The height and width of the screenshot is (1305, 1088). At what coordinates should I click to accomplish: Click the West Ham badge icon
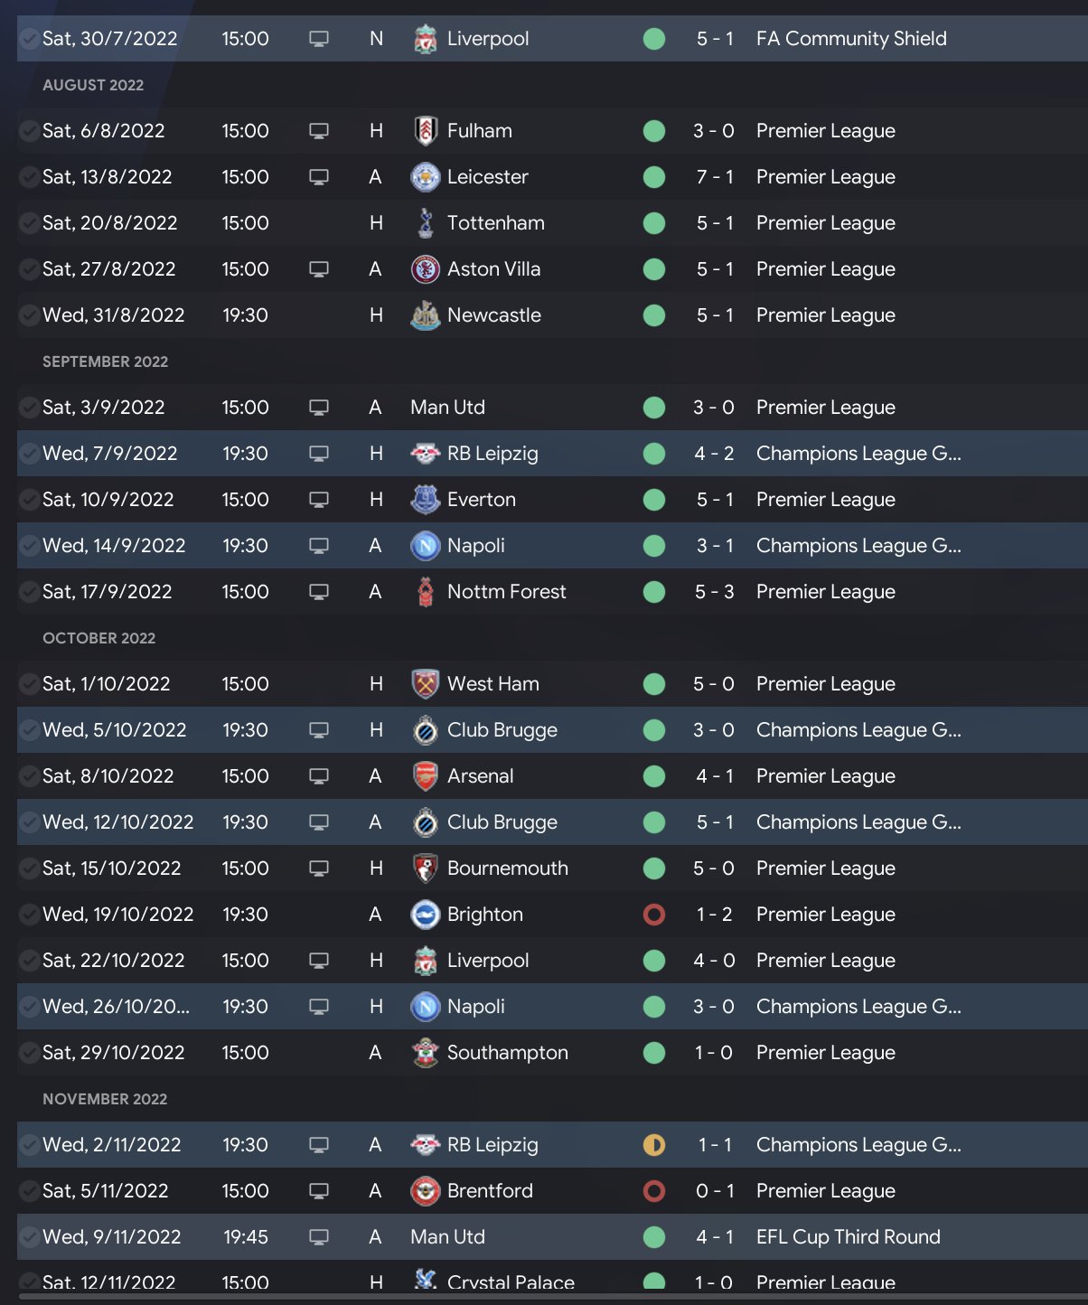[425, 684]
